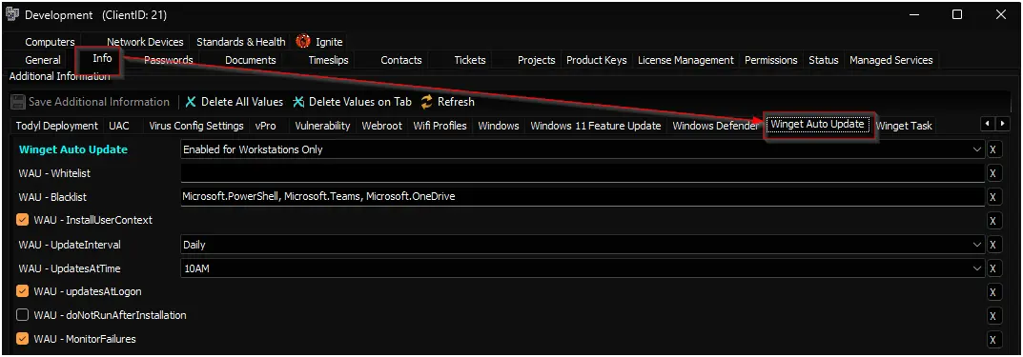Viewport: 1023px width, 357px height.
Task: Maximize the Development window
Action: point(957,14)
